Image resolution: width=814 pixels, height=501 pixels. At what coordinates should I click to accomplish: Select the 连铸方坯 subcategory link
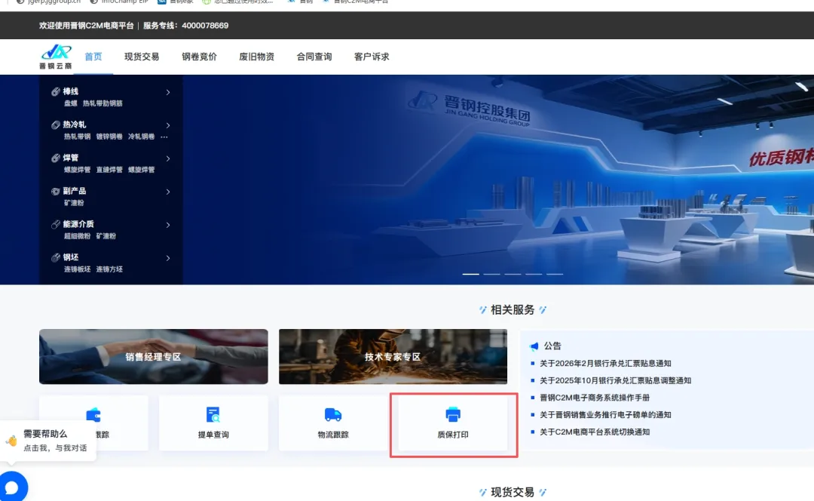(109, 269)
